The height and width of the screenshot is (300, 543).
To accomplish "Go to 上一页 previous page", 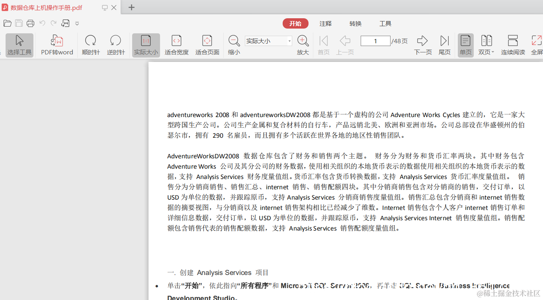I will [x=345, y=45].
